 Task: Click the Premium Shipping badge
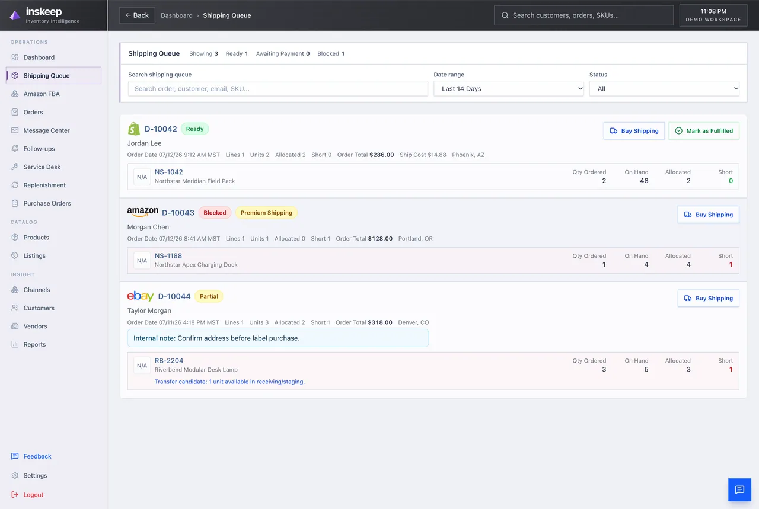pyautogui.click(x=266, y=213)
